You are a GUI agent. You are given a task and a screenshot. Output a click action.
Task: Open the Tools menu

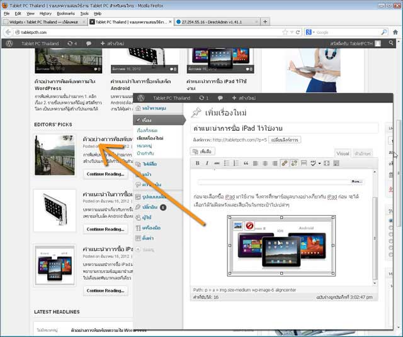tap(84, 13)
